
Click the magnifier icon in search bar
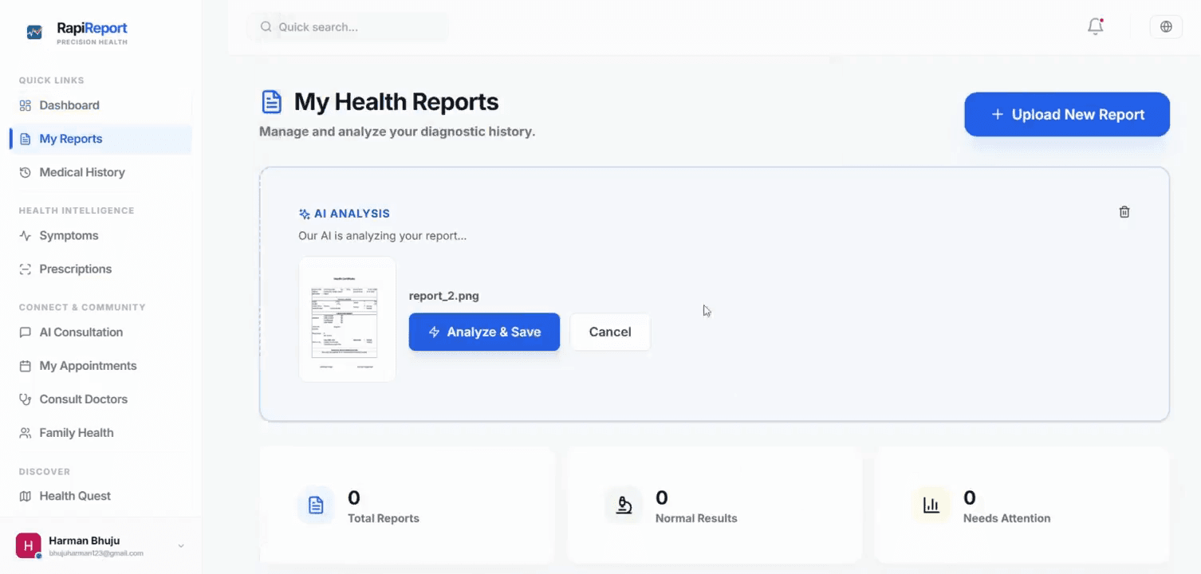pos(266,27)
